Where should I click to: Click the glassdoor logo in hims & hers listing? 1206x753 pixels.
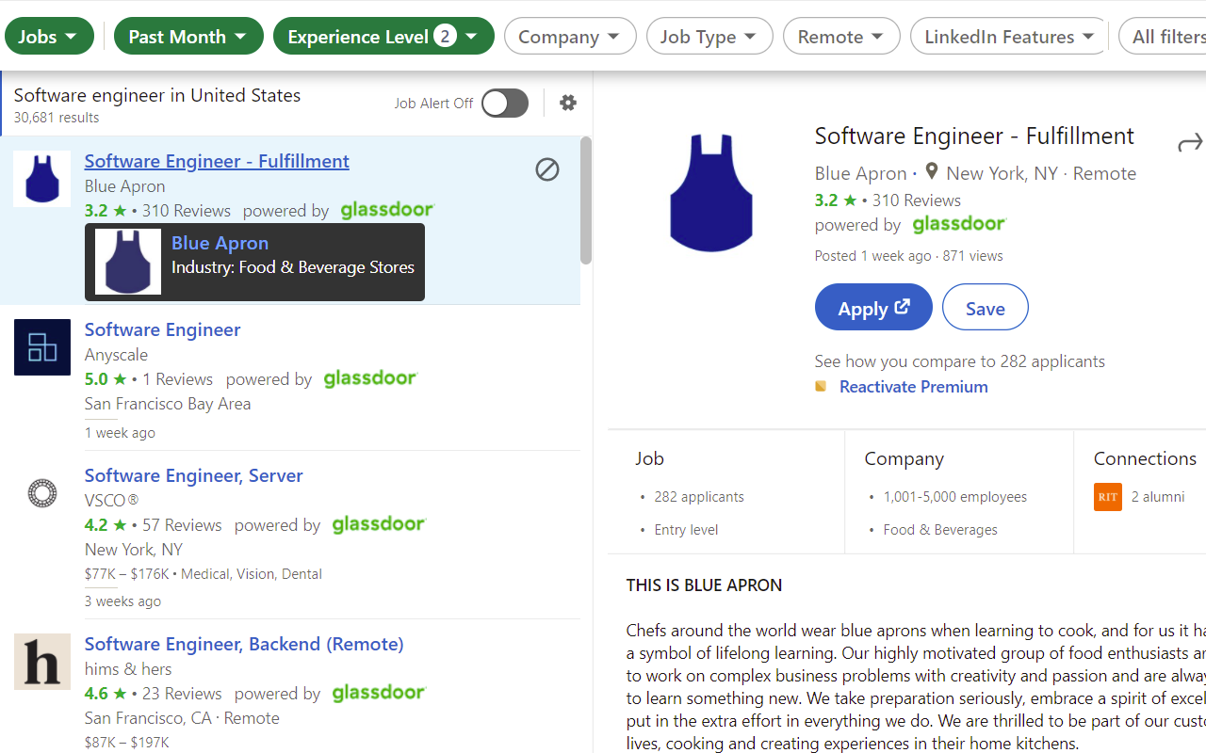[380, 693]
